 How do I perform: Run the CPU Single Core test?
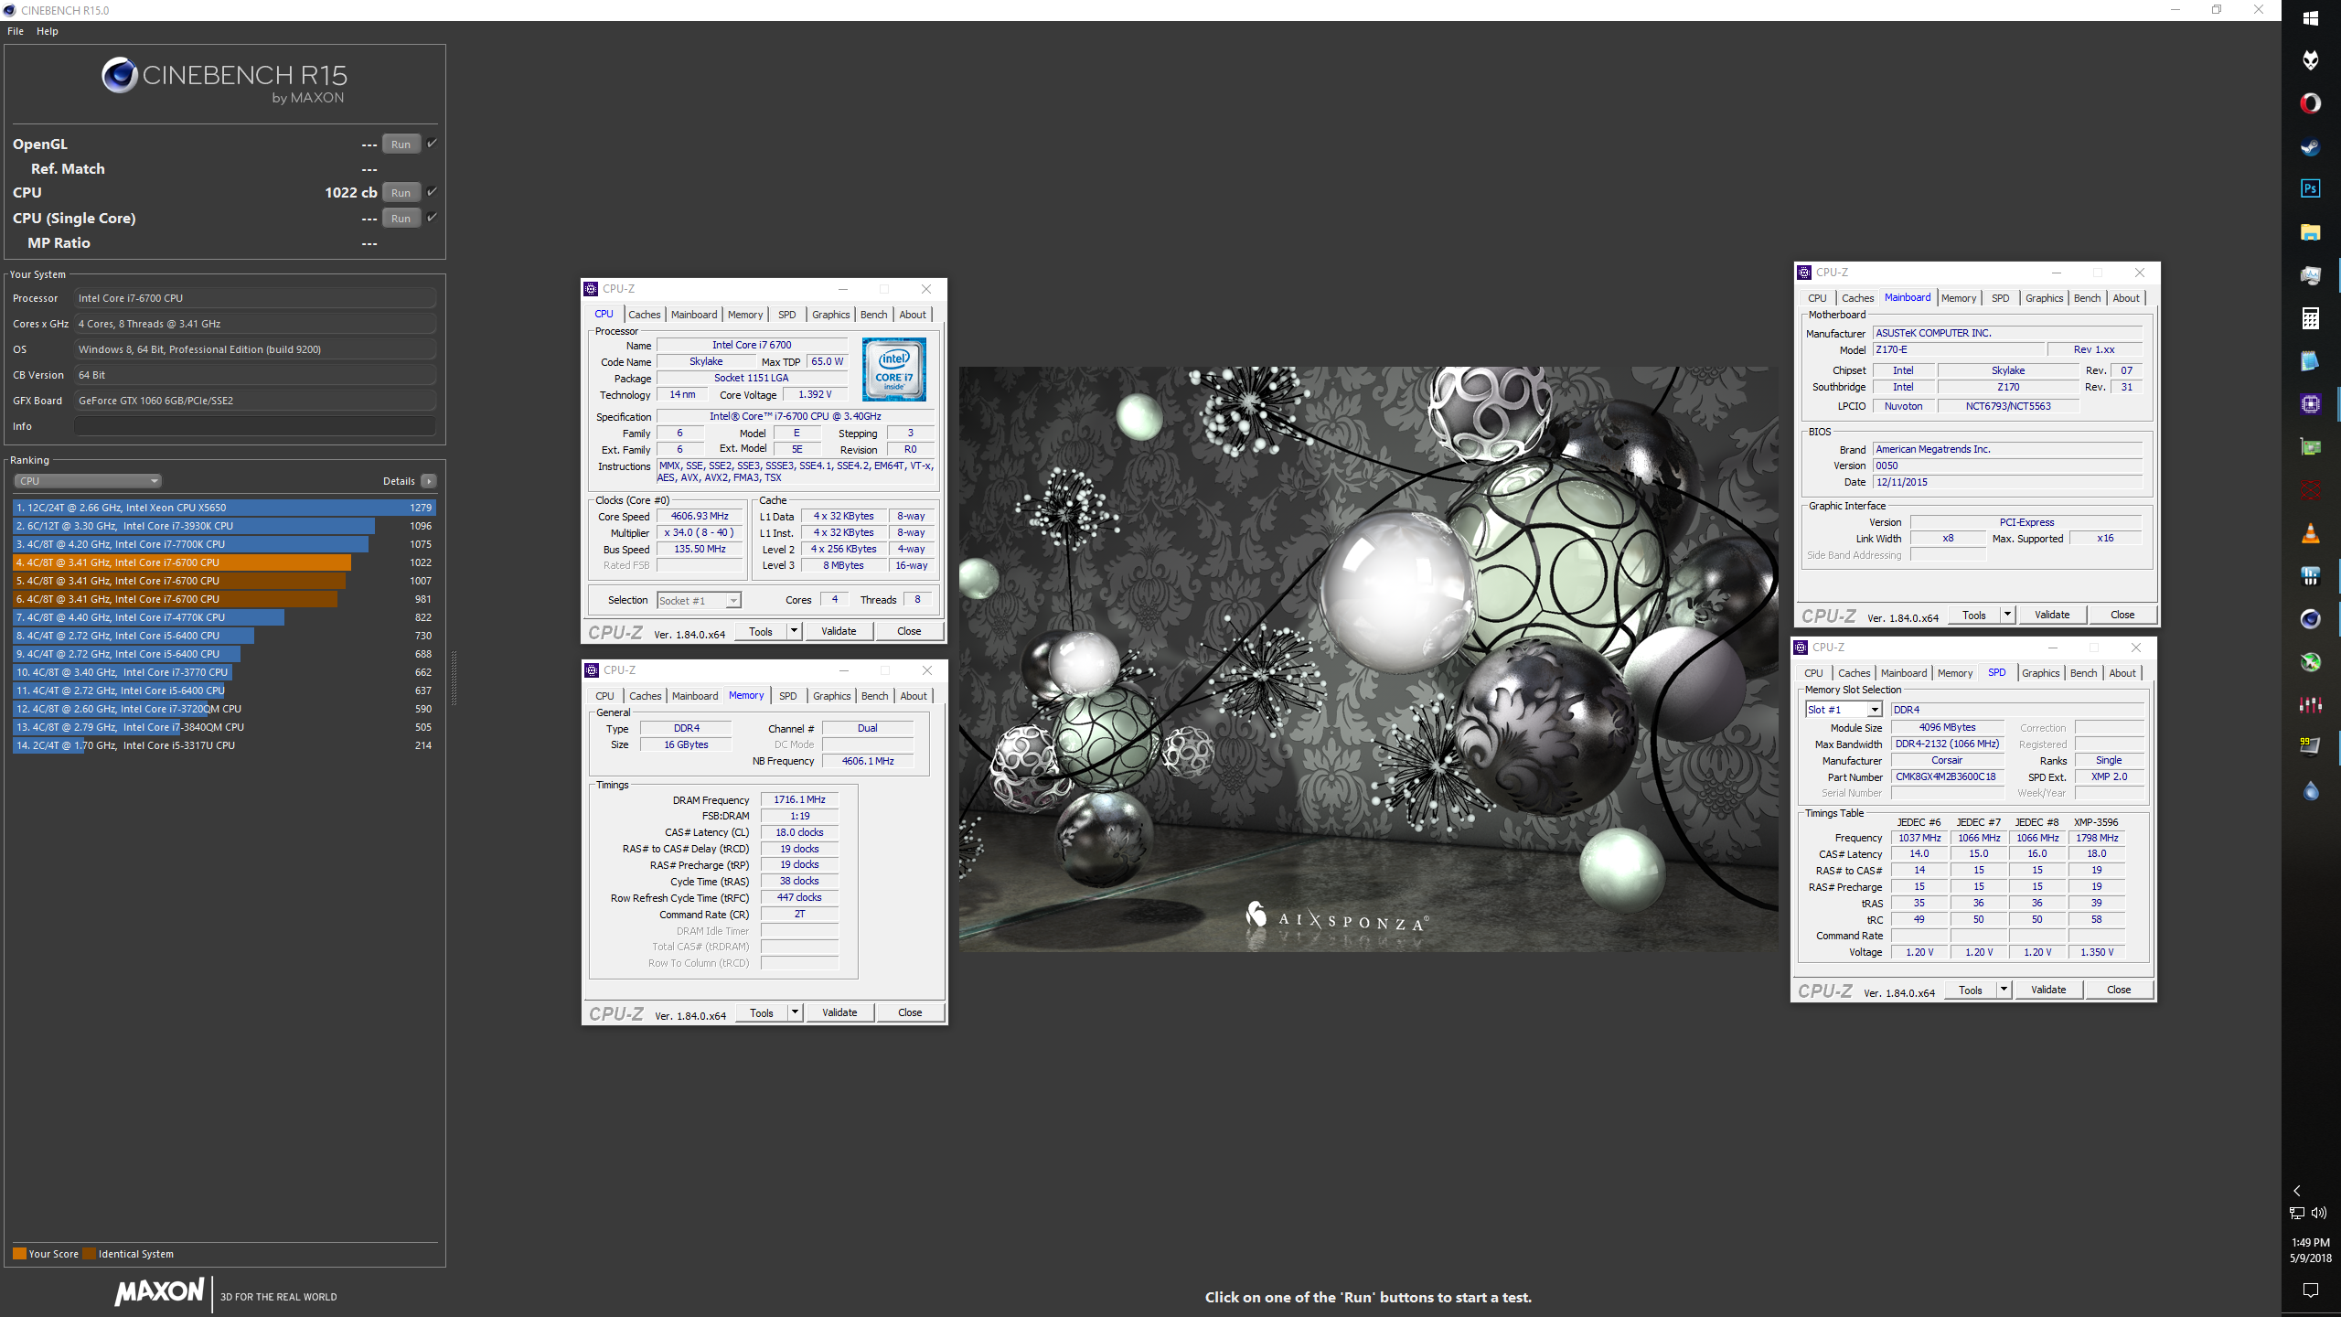(401, 218)
